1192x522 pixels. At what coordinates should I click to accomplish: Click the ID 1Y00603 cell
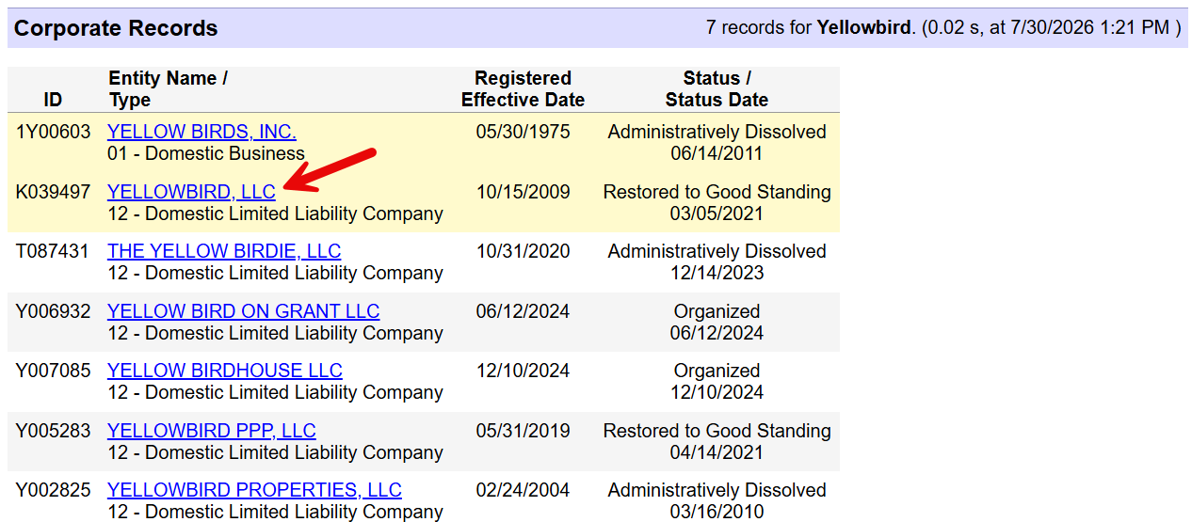pyautogui.click(x=53, y=132)
